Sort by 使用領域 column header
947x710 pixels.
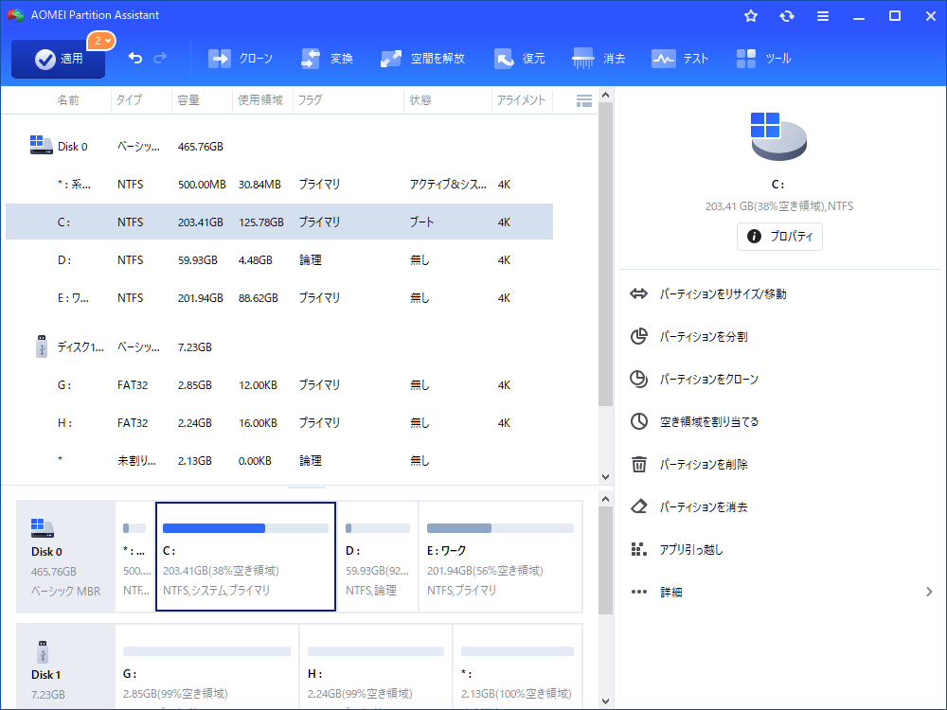tap(259, 100)
